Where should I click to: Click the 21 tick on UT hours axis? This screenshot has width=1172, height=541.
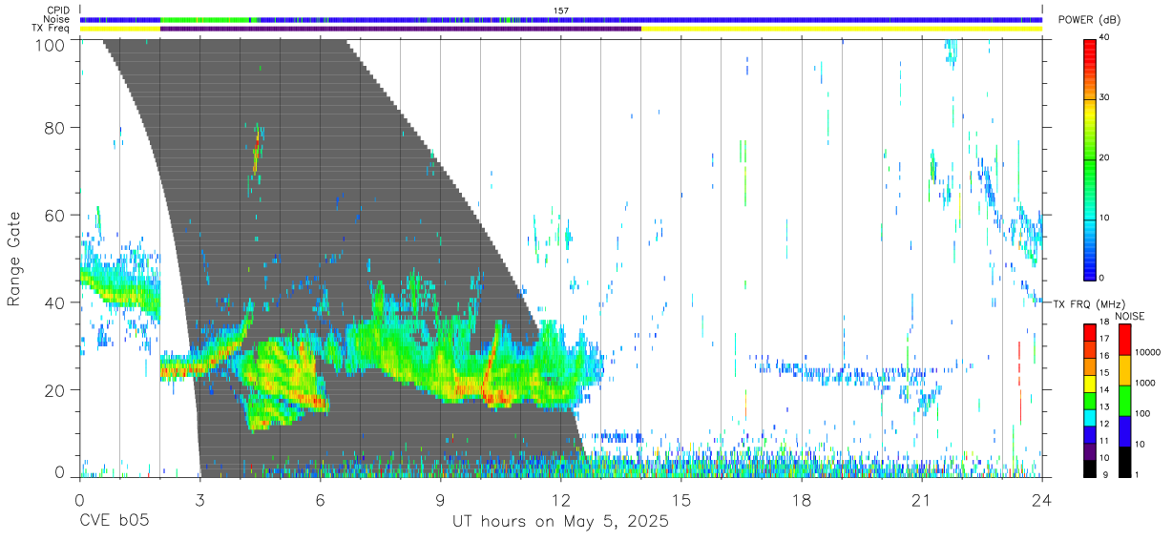[x=921, y=499]
